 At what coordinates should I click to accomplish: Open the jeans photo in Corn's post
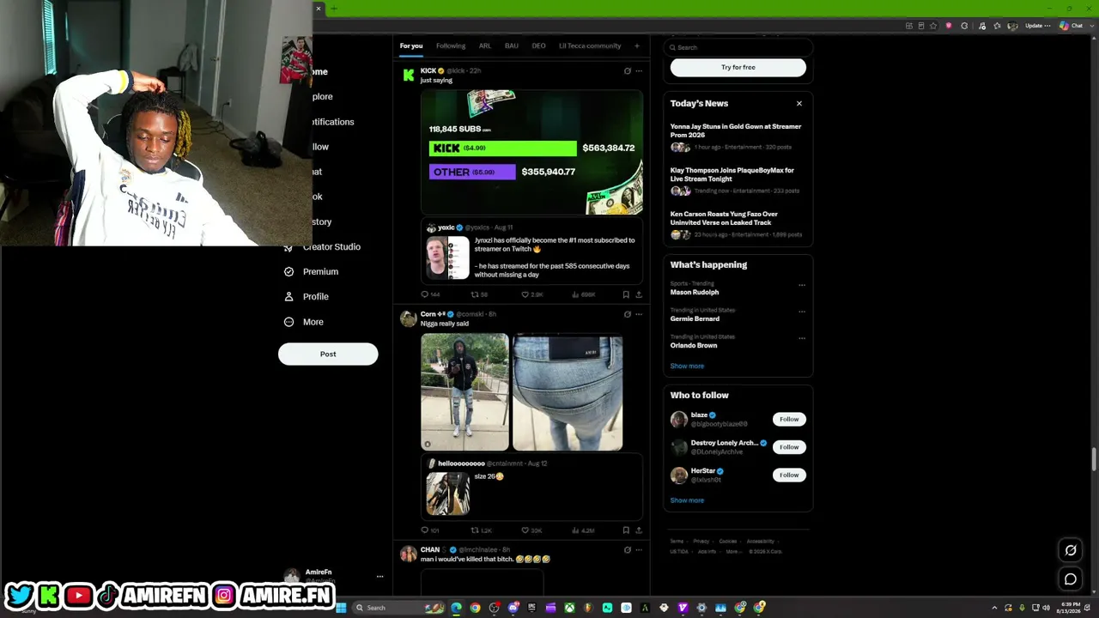pos(568,392)
